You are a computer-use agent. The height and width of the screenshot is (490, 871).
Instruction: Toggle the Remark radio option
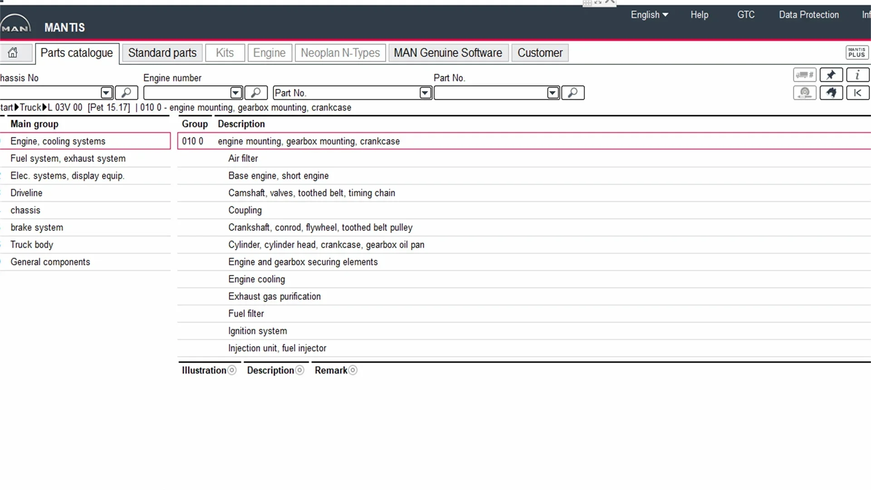tap(353, 370)
